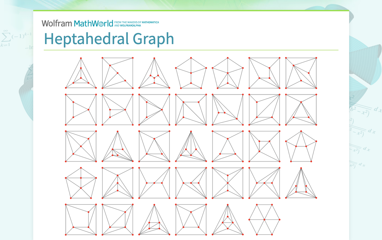Select the graph with small inner square and apex
This screenshot has width=382, height=240.
[x=227, y=220]
